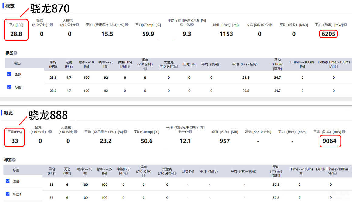The height and width of the screenshot is (202, 352).
Task: Uncheck 全部 checkbox in 骁龙870 table
Action: pos(9,74)
